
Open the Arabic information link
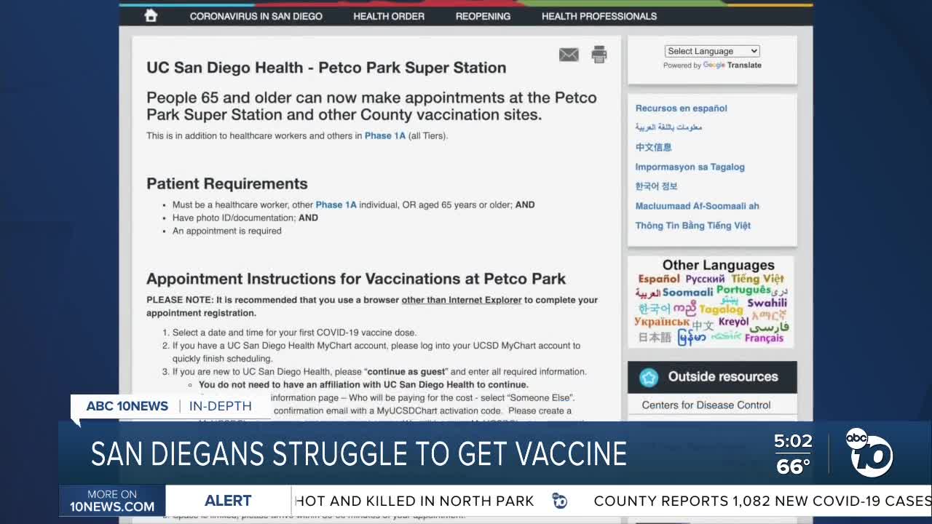pos(668,127)
